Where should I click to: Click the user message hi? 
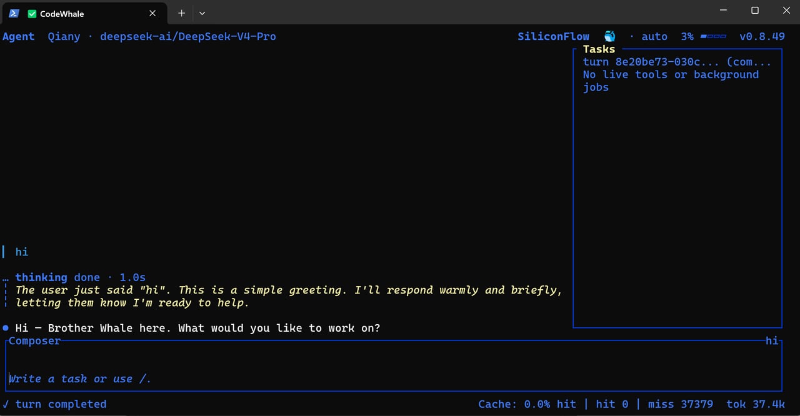point(22,252)
